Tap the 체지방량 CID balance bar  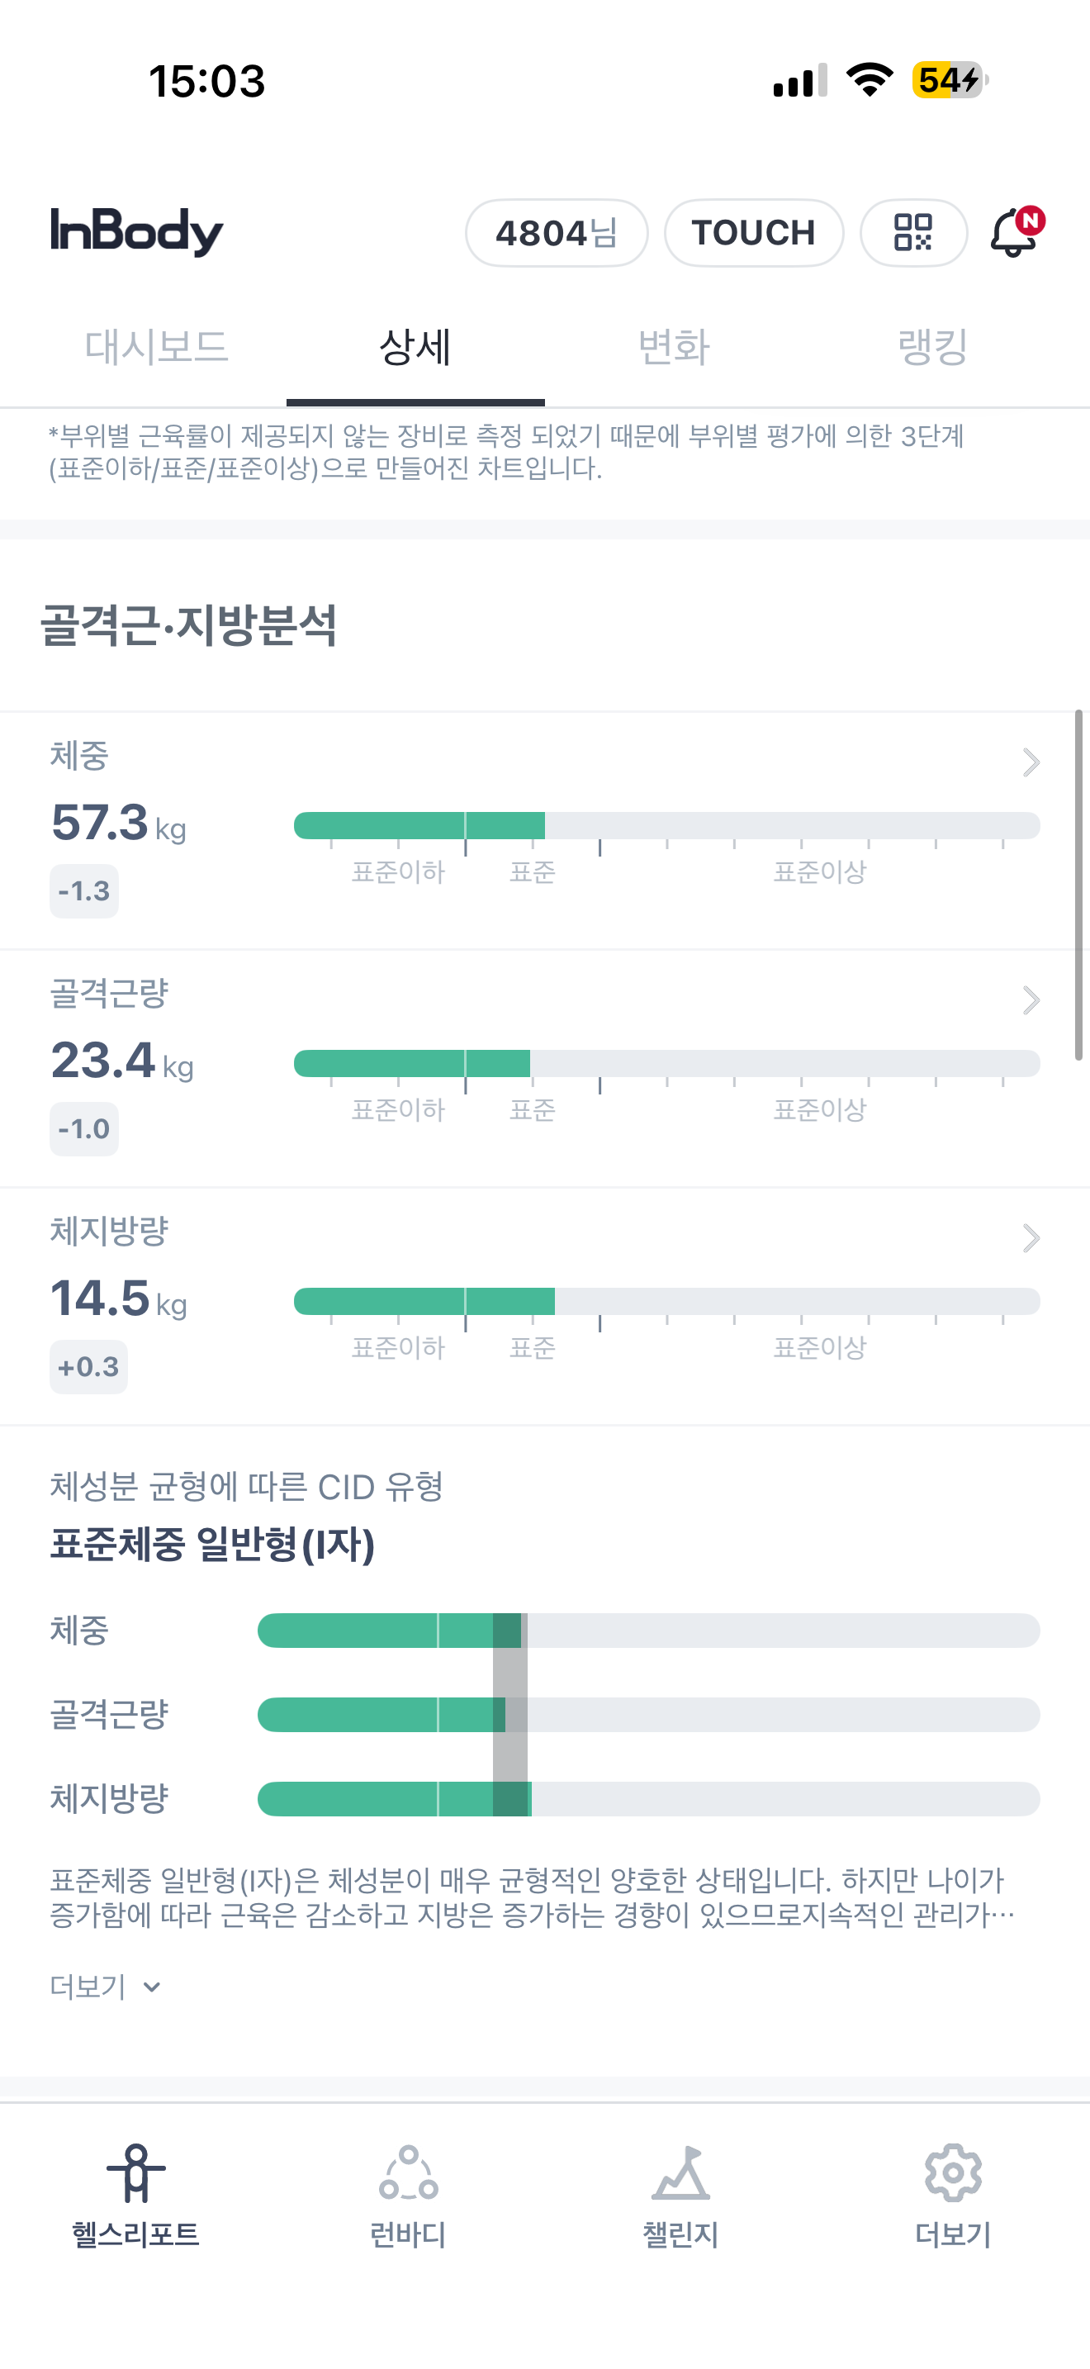(648, 1799)
